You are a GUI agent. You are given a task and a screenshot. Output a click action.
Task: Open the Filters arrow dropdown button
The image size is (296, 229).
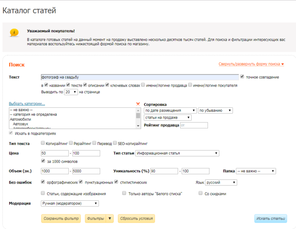[x=110, y=219]
